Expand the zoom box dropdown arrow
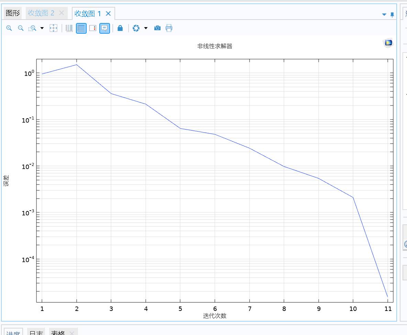 click(42, 28)
